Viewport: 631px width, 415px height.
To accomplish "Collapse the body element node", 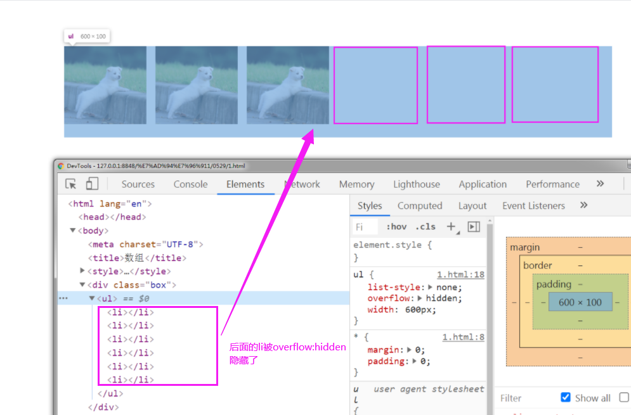I will click(73, 231).
